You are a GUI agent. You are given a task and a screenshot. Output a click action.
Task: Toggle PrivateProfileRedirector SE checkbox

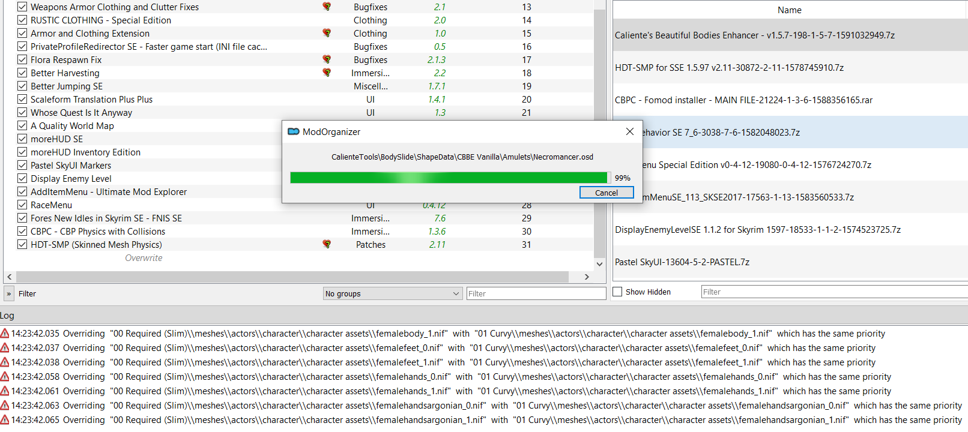(x=22, y=46)
